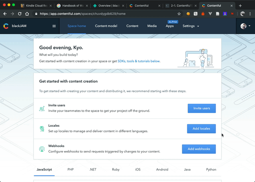Image resolution: width=255 pixels, height=182 pixels.
Task: Click the browser forward arrow
Action: (x=12, y=14)
